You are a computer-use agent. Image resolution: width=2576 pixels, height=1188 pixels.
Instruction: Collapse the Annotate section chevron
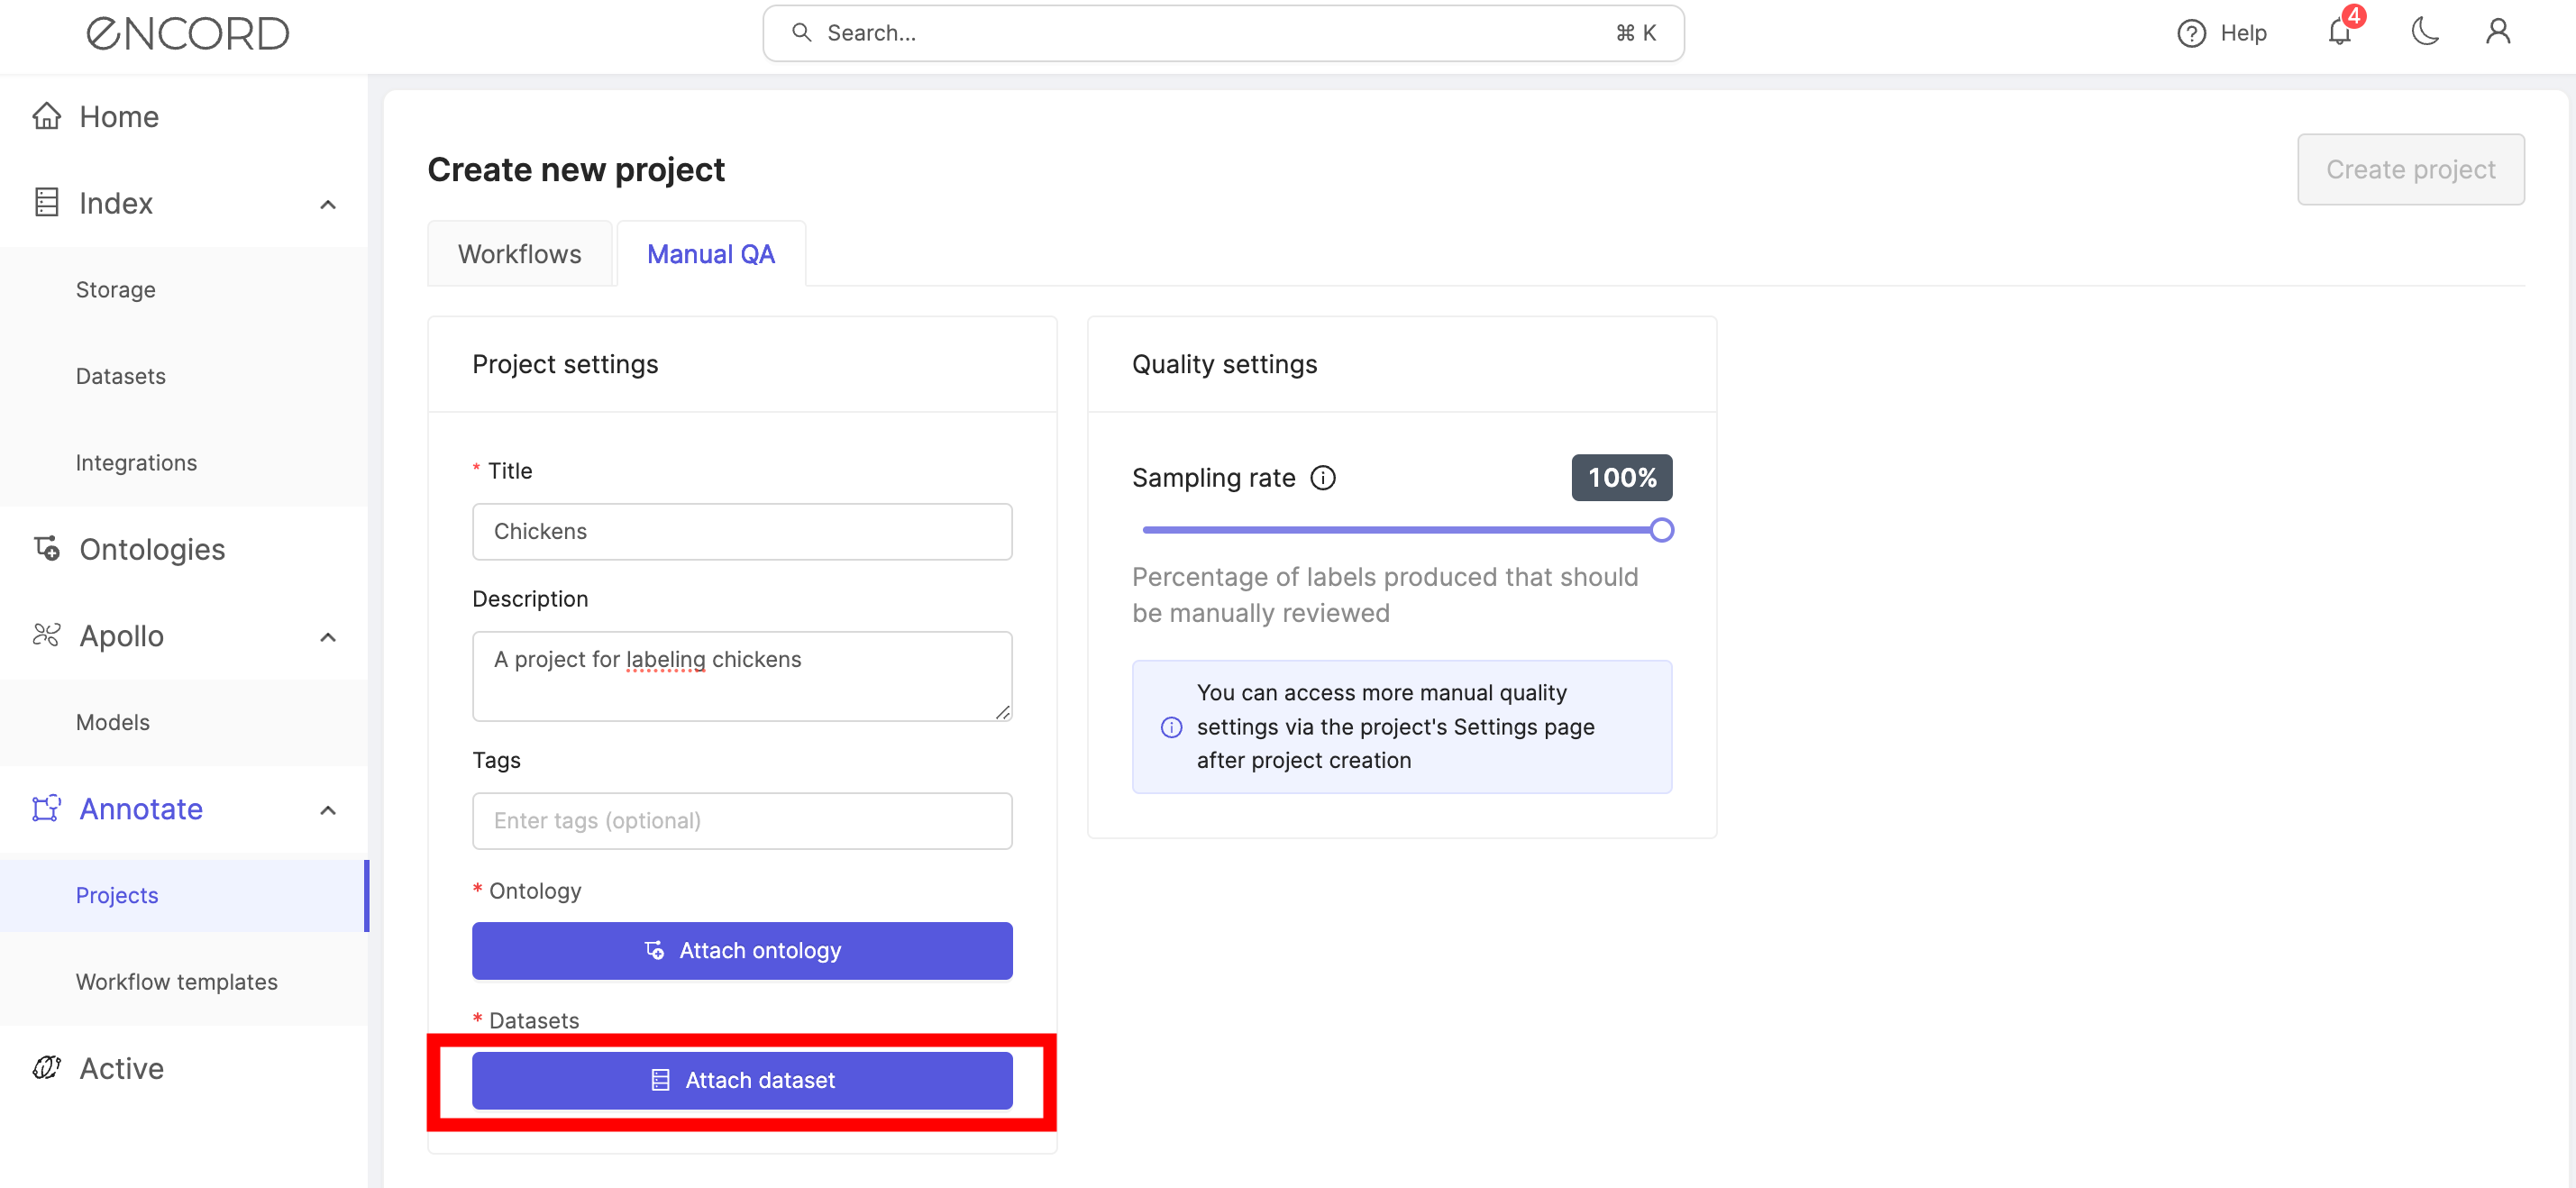pos(328,810)
